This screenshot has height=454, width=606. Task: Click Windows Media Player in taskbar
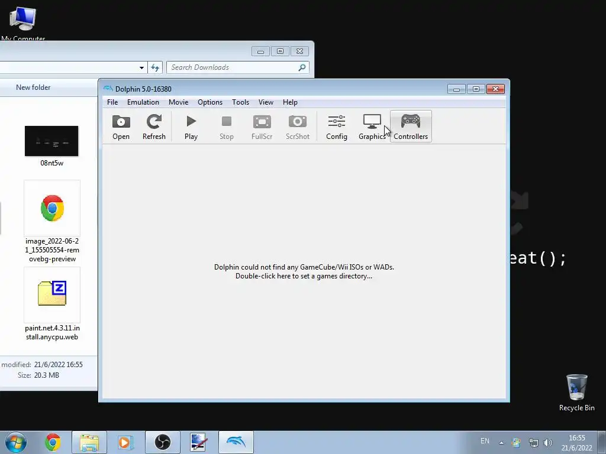pyautogui.click(x=125, y=442)
